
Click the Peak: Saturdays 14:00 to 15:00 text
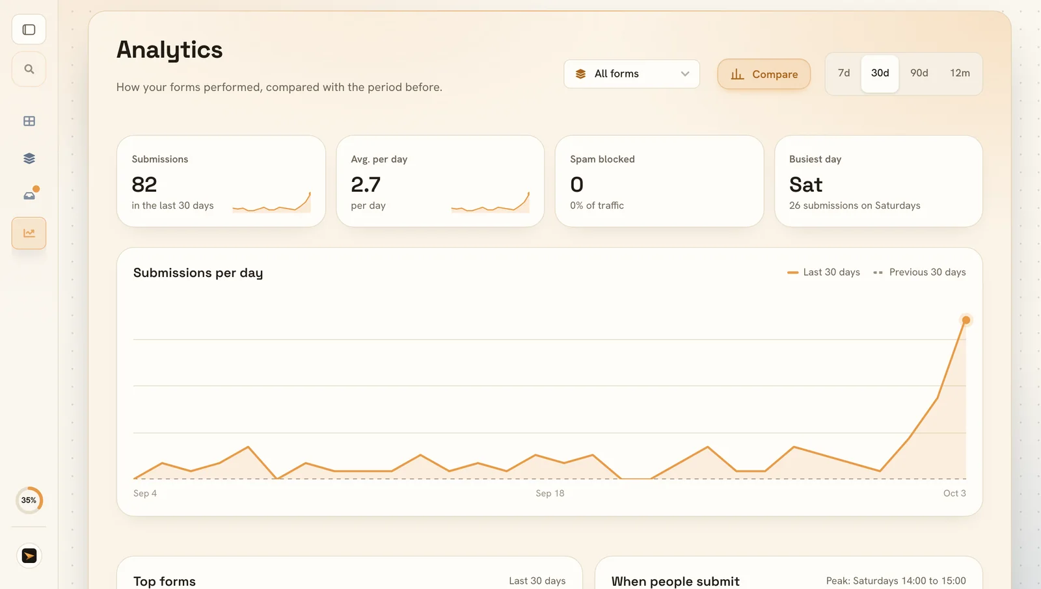point(896,581)
